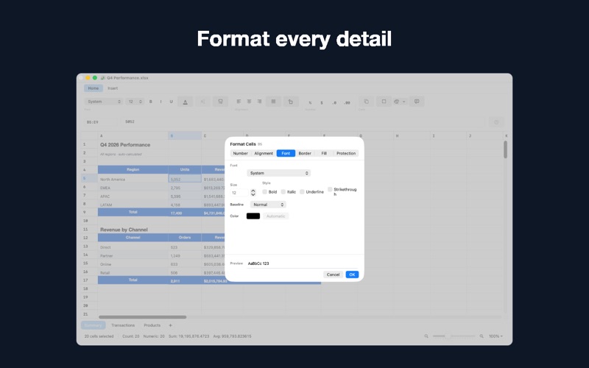Add a new sheet with plus icon
Image resolution: width=589 pixels, height=368 pixels.
coord(170,325)
